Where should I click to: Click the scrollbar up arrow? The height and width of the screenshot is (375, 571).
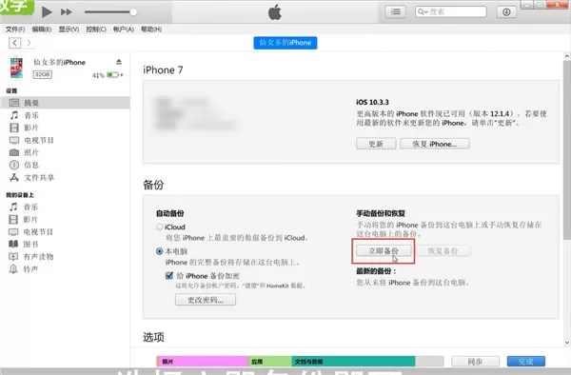pos(566,56)
